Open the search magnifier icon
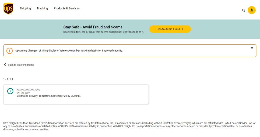The image size is (260, 137). [x=243, y=10]
